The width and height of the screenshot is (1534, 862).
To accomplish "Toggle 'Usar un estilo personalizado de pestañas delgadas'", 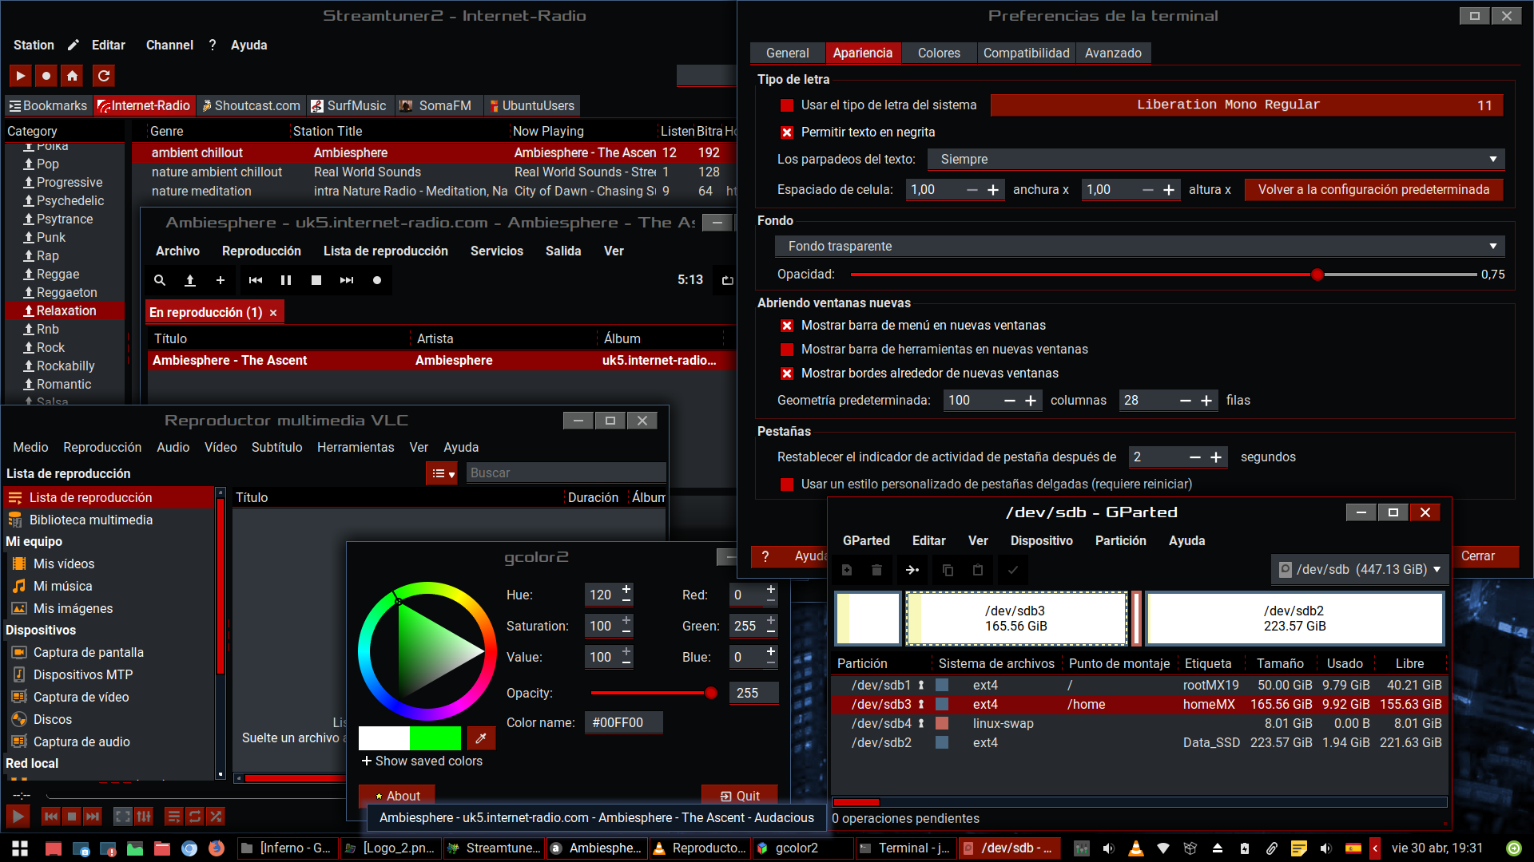I will (x=787, y=484).
